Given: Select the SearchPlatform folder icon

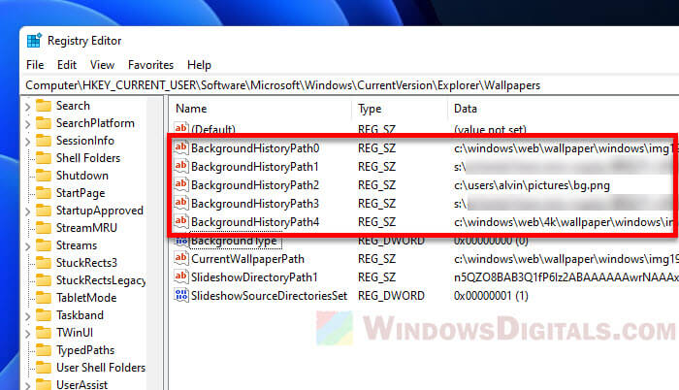Looking at the screenshot, I should tap(44, 123).
